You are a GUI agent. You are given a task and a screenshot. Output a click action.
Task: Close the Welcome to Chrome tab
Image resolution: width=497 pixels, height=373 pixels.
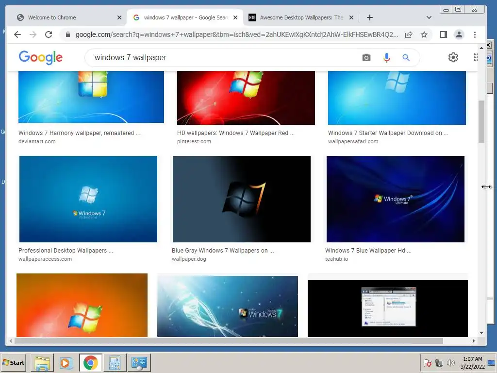coord(119,17)
